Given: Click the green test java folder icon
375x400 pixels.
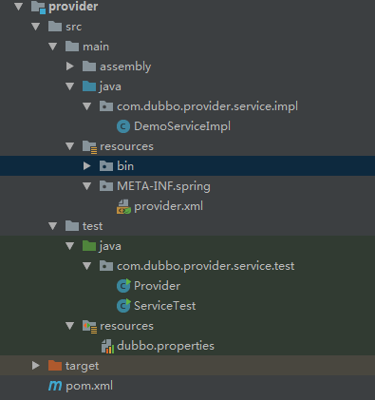Looking at the screenshot, I should [x=89, y=246].
